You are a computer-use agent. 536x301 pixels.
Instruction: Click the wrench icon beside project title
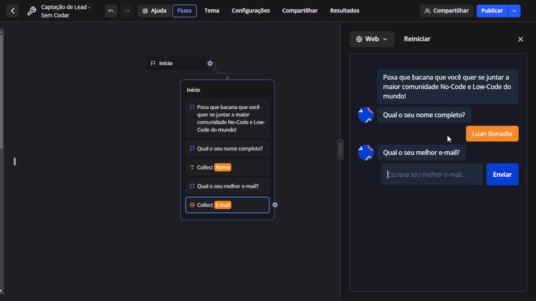[x=32, y=11]
